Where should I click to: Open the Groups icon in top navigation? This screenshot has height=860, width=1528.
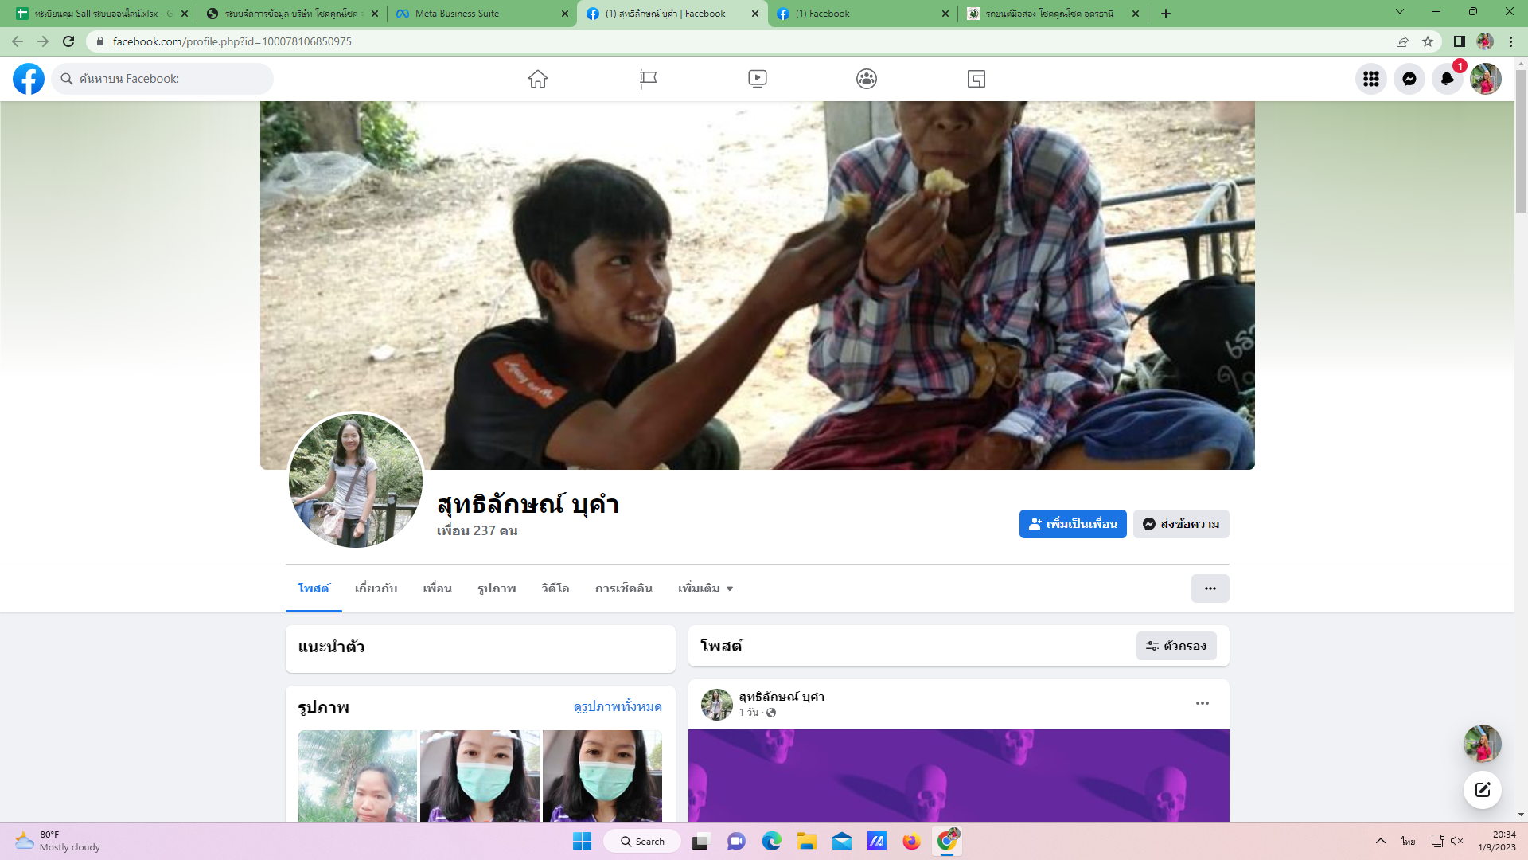pos(867,79)
